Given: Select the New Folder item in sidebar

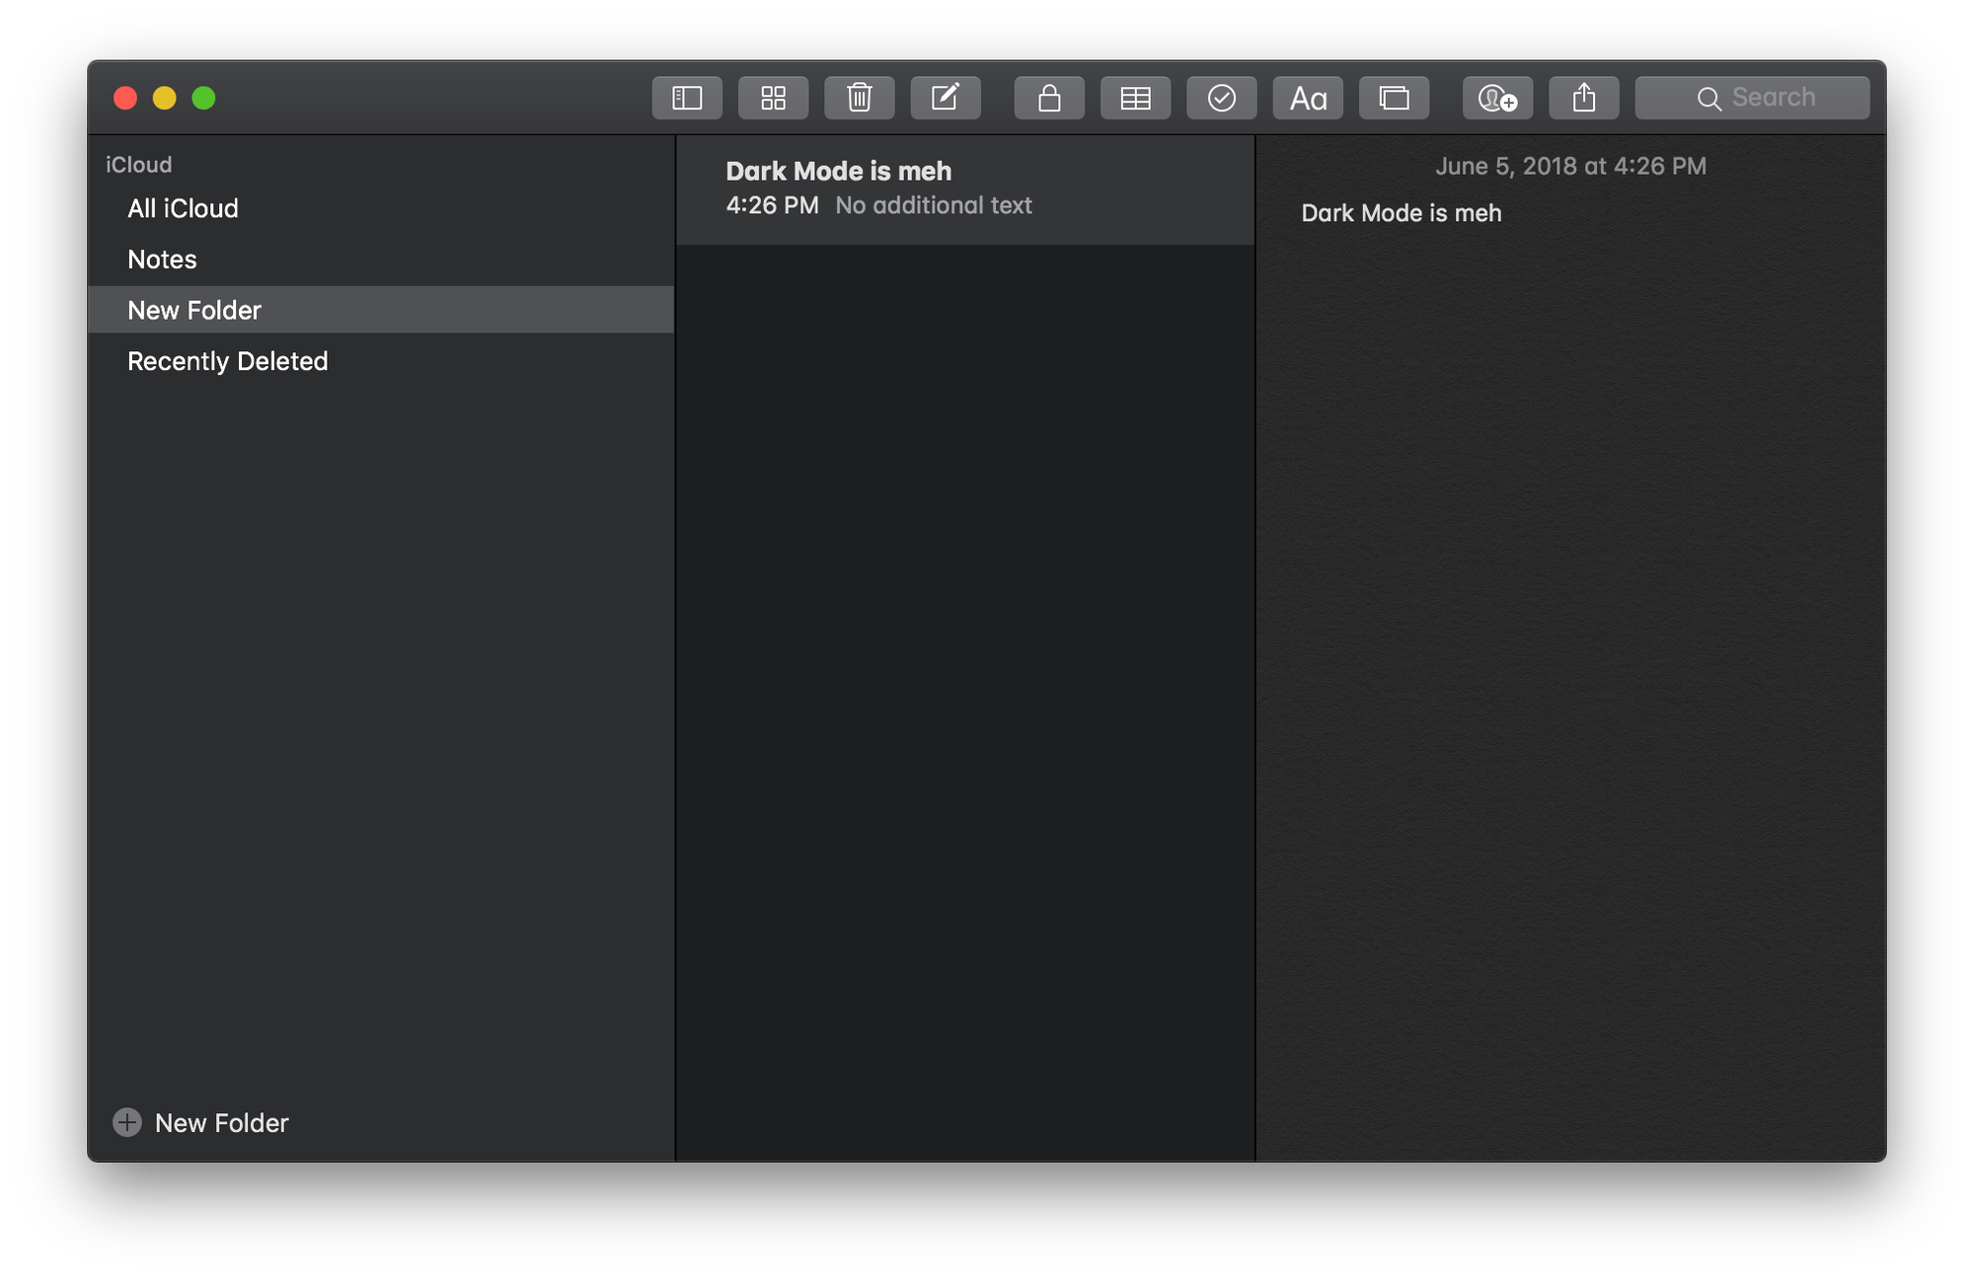Looking at the screenshot, I should (x=193, y=309).
